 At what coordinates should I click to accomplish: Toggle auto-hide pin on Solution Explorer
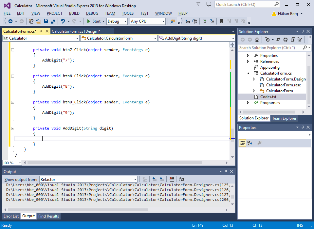click(x=303, y=32)
